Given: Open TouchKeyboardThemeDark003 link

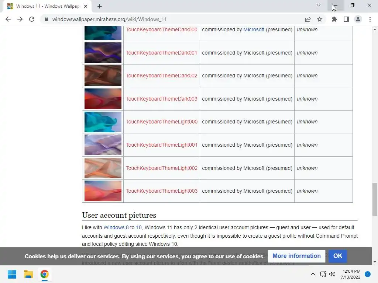Looking at the screenshot, I should click(162, 99).
